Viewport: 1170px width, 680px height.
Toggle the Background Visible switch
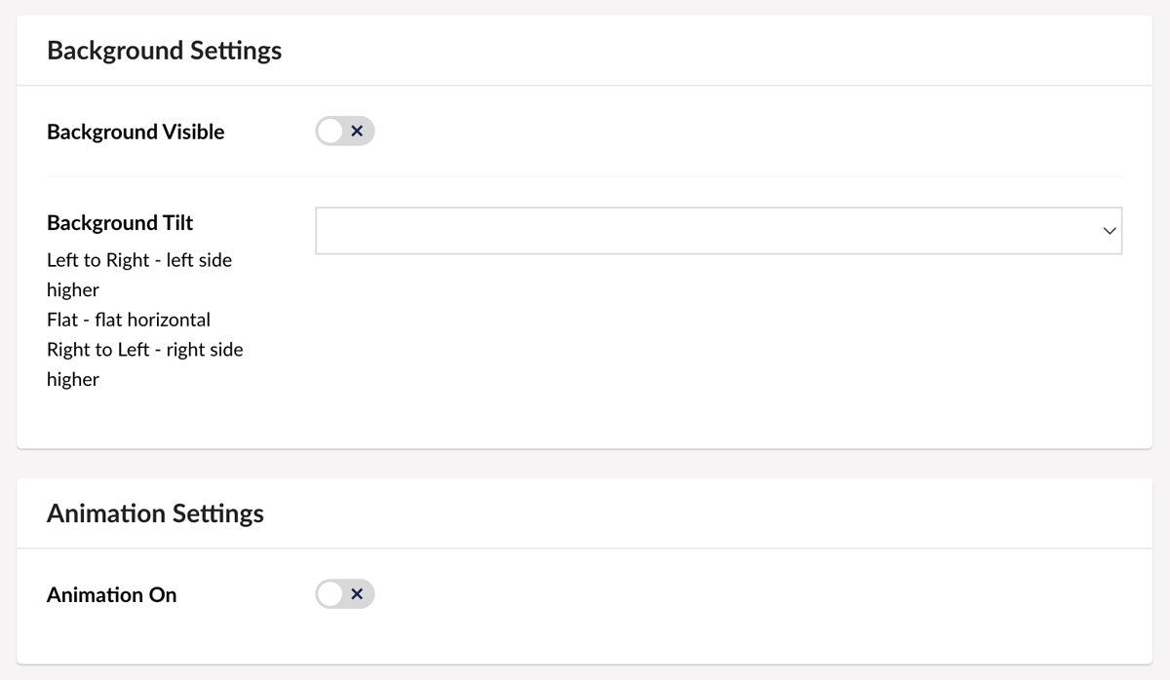tap(345, 132)
